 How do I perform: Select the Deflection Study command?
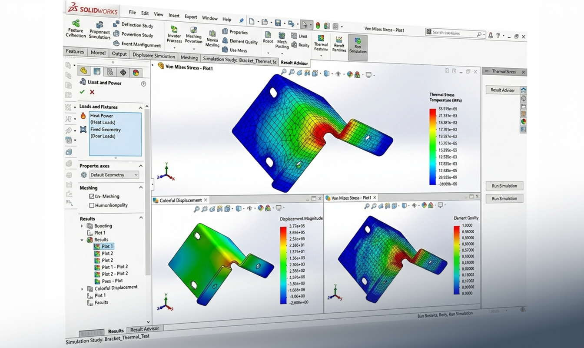coord(133,25)
